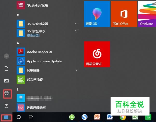Image resolution: width=156 pixels, height=122 pixels.
Task: Click the Windows Start button
Action: [x=6, y=117]
